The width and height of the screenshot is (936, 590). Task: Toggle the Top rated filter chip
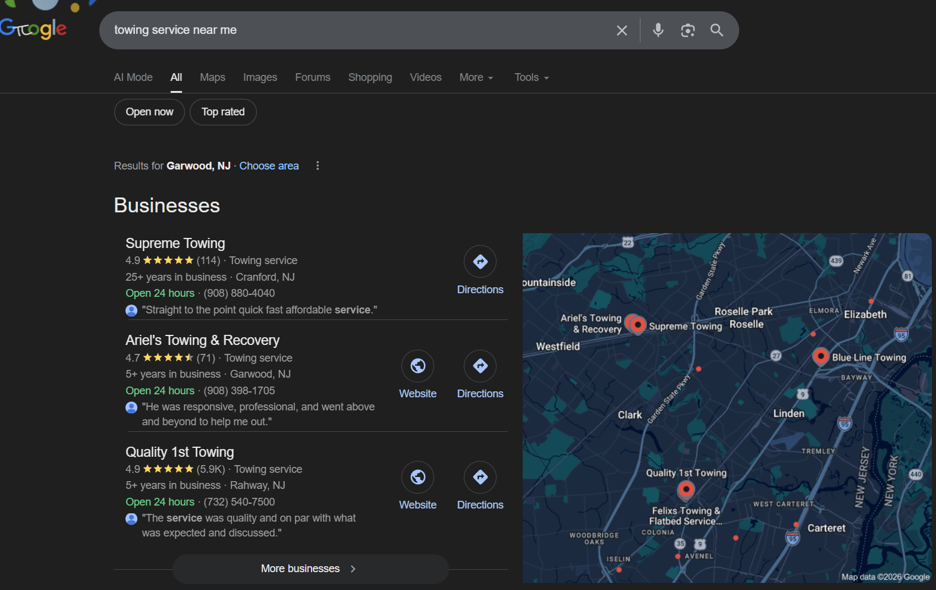click(x=223, y=112)
